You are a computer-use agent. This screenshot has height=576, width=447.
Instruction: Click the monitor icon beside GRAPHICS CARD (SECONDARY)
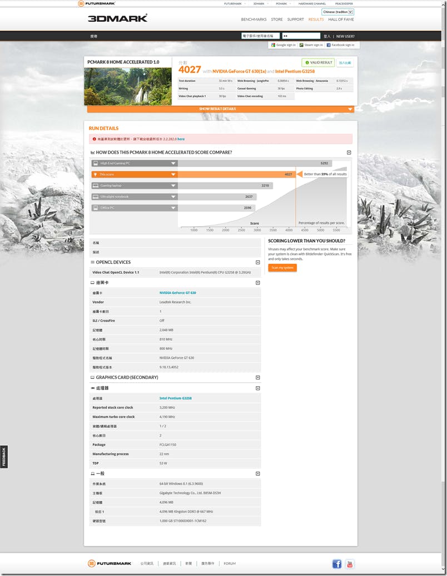coord(92,377)
